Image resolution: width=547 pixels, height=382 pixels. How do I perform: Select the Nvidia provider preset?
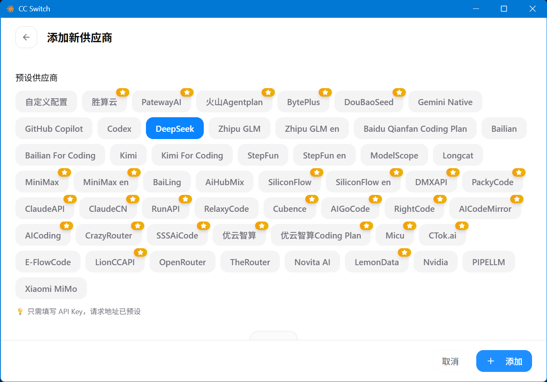pos(435,262)
